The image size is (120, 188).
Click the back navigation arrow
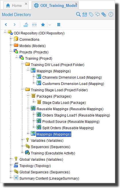[x=6, y=25]
